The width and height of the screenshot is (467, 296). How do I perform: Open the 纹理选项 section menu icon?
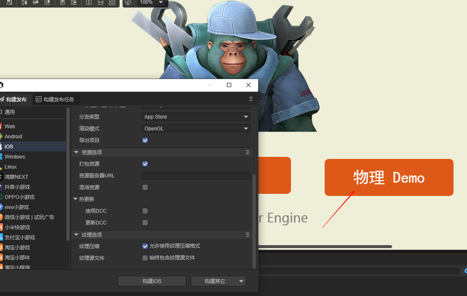[x=248, y=235]
